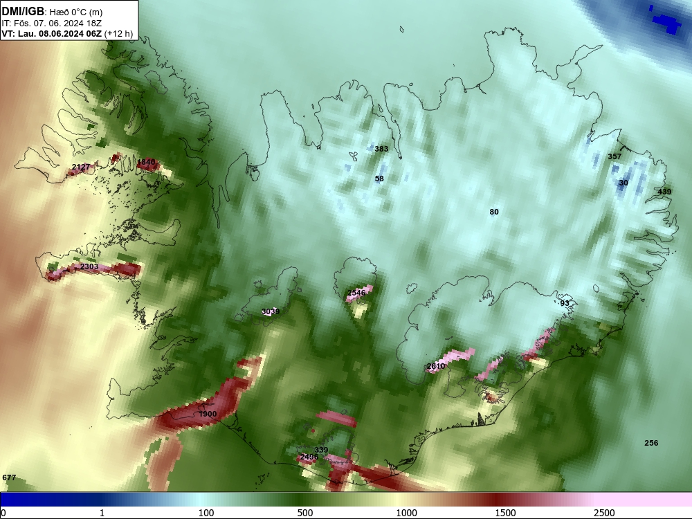Screen dimensions: 692x519
Task: Click the 58 value label
Action: tap(379, 179)
